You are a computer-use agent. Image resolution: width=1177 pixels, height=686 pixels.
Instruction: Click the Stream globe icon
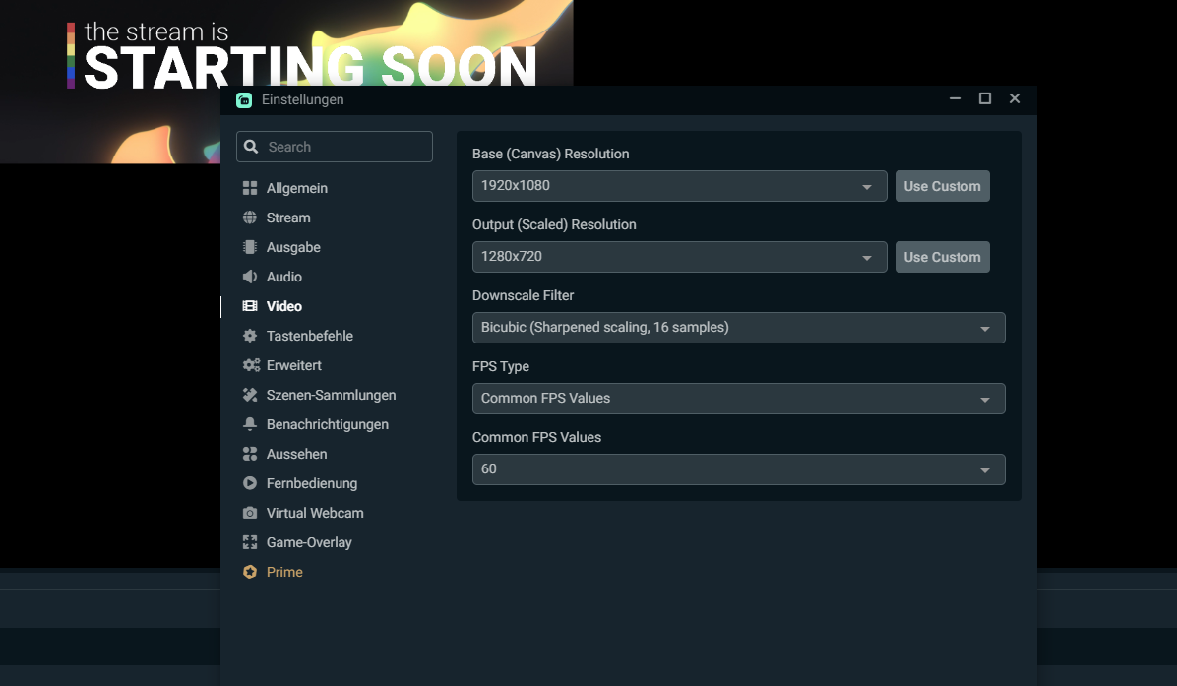(x=250, y=218)
